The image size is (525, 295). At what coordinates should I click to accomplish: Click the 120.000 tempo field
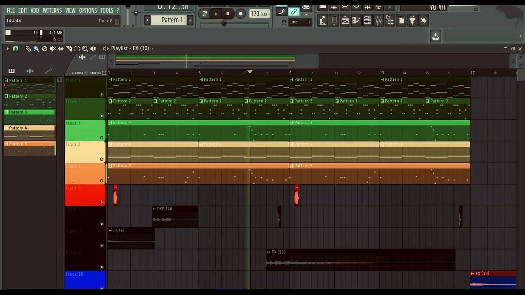point(259,14)
